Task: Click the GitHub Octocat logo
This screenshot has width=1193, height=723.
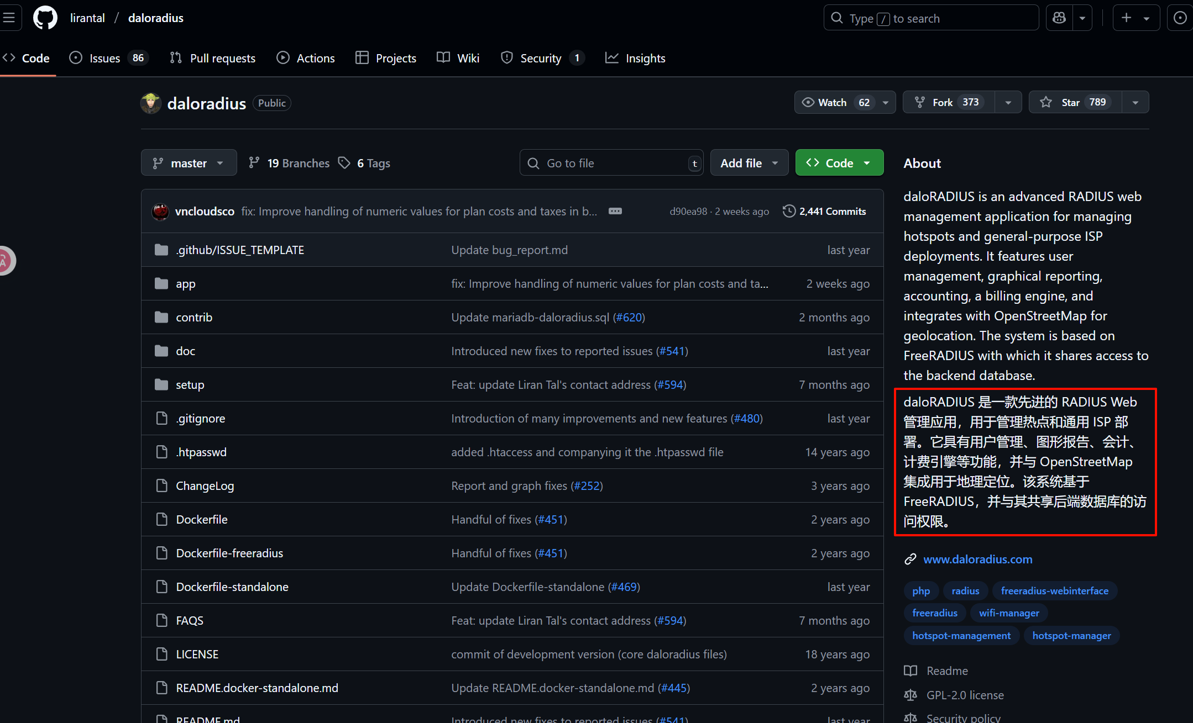Action: pyautogui.click(x=45, y=18)
